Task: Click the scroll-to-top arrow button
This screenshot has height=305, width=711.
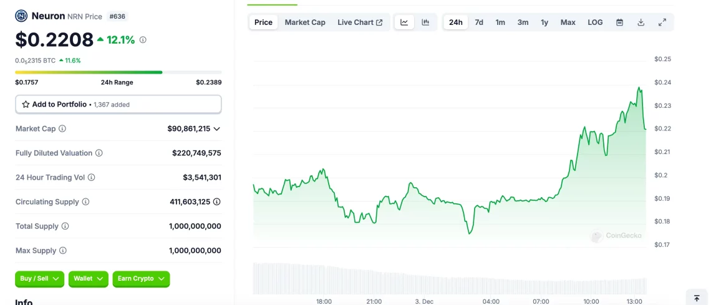Action: pos(697,298)
